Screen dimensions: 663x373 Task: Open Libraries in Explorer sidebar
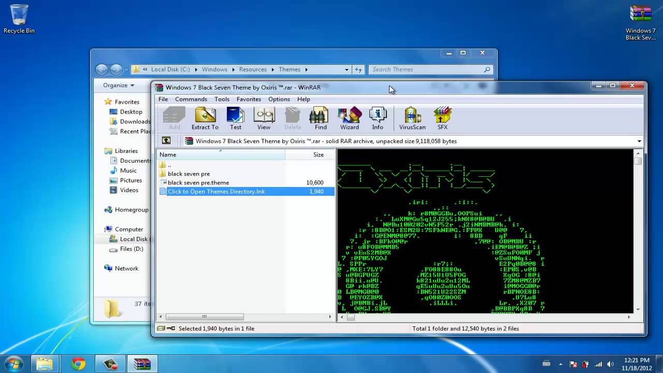coord(126,151)
